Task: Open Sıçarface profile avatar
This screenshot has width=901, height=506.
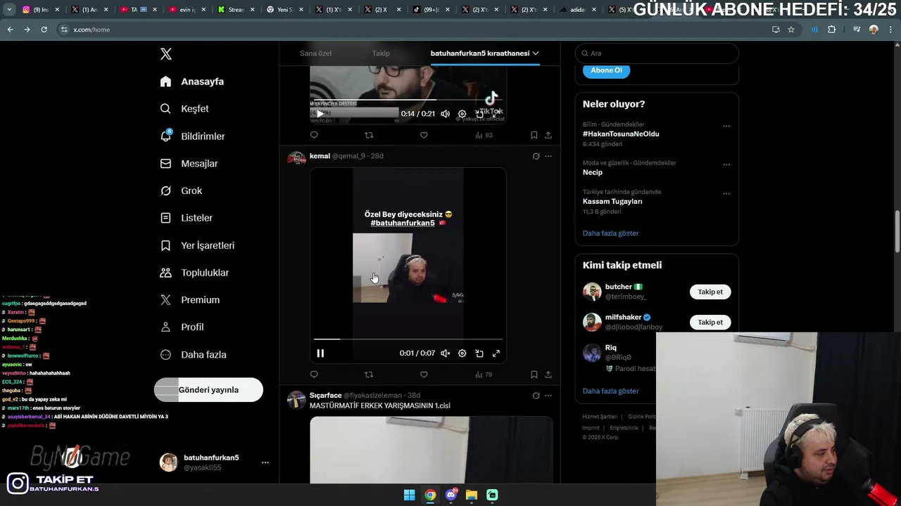Action: [296, 400]
